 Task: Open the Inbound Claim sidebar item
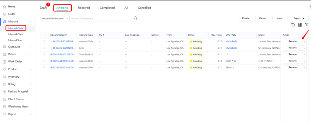coord(15,34)
